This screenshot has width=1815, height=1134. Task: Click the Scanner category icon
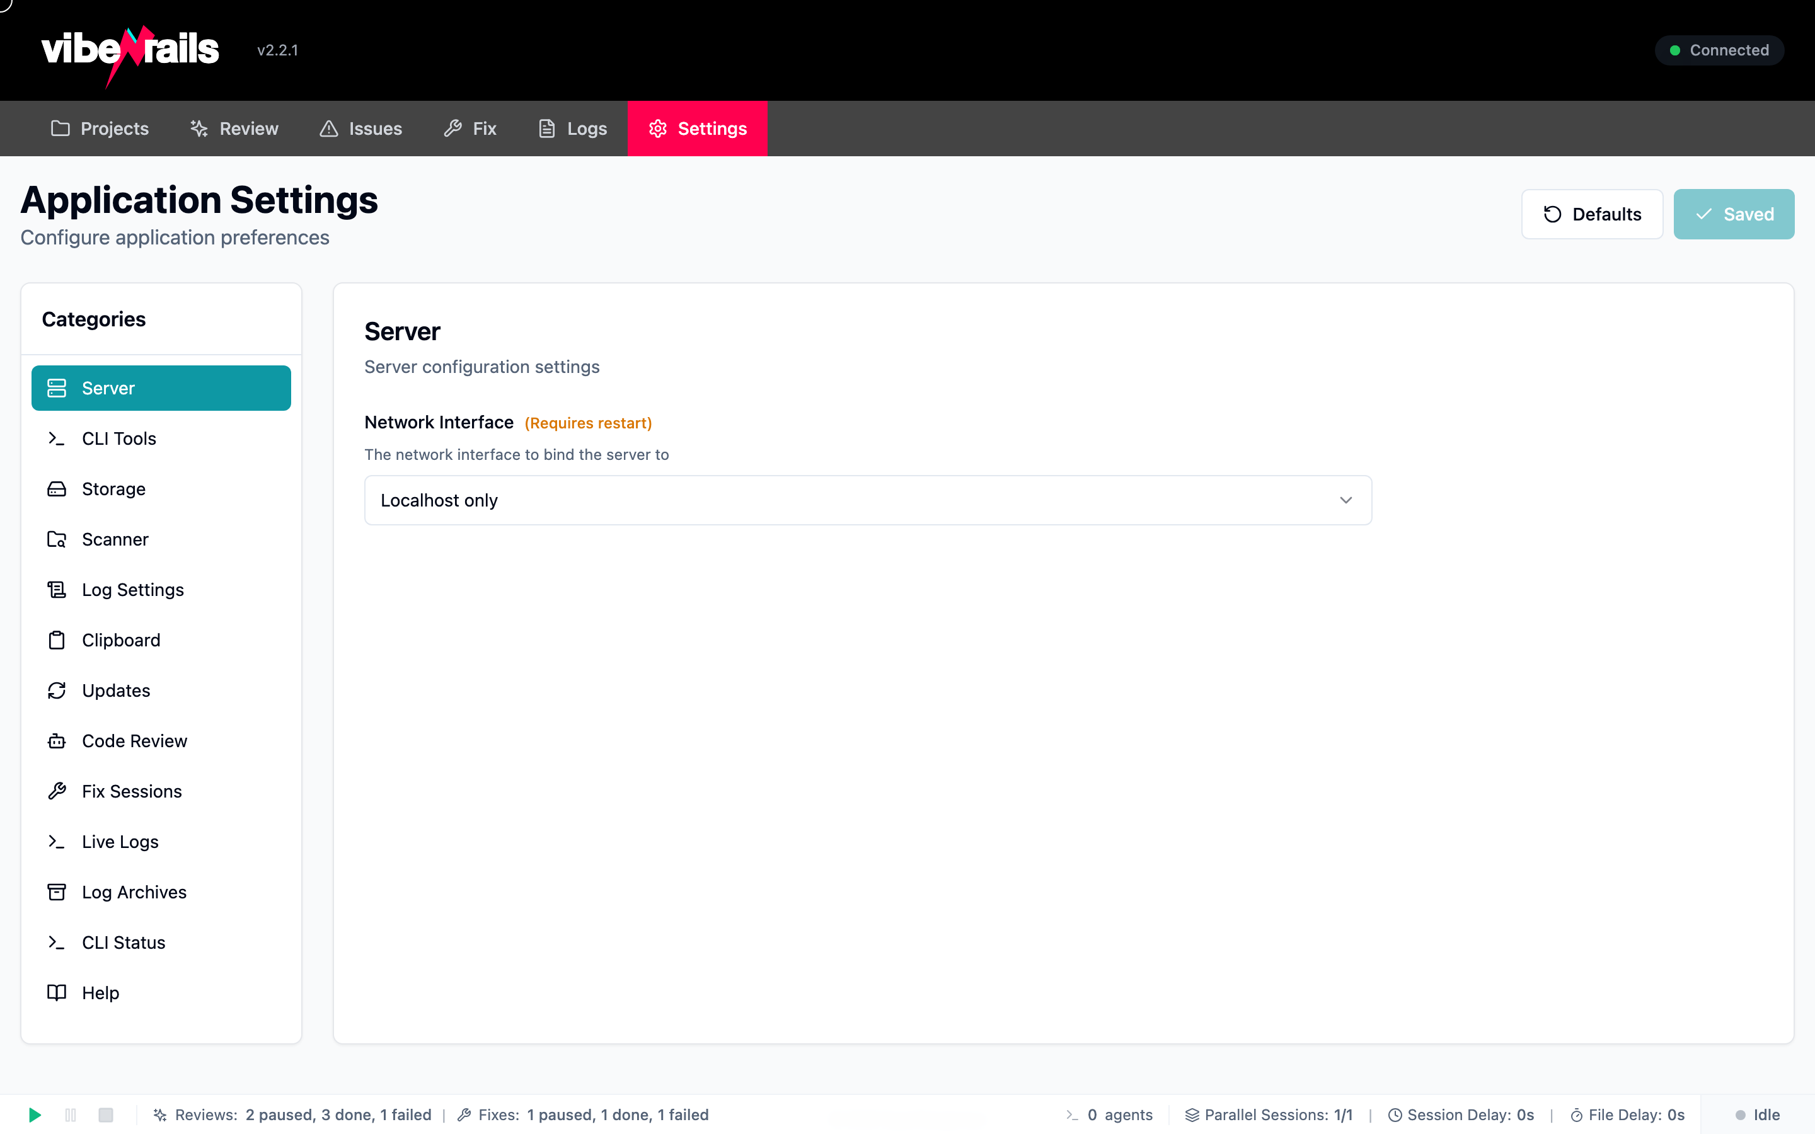click(57, 539)
